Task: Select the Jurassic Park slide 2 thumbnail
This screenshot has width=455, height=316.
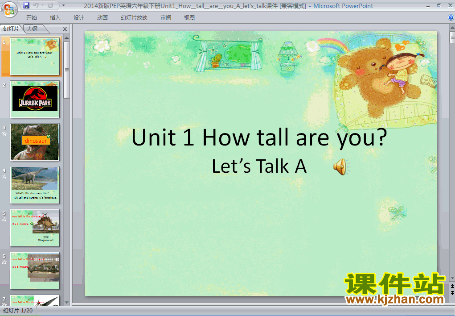Action: 35,100
